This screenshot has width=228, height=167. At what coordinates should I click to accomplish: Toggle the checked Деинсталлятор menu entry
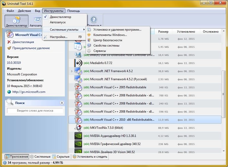(65, 17)
